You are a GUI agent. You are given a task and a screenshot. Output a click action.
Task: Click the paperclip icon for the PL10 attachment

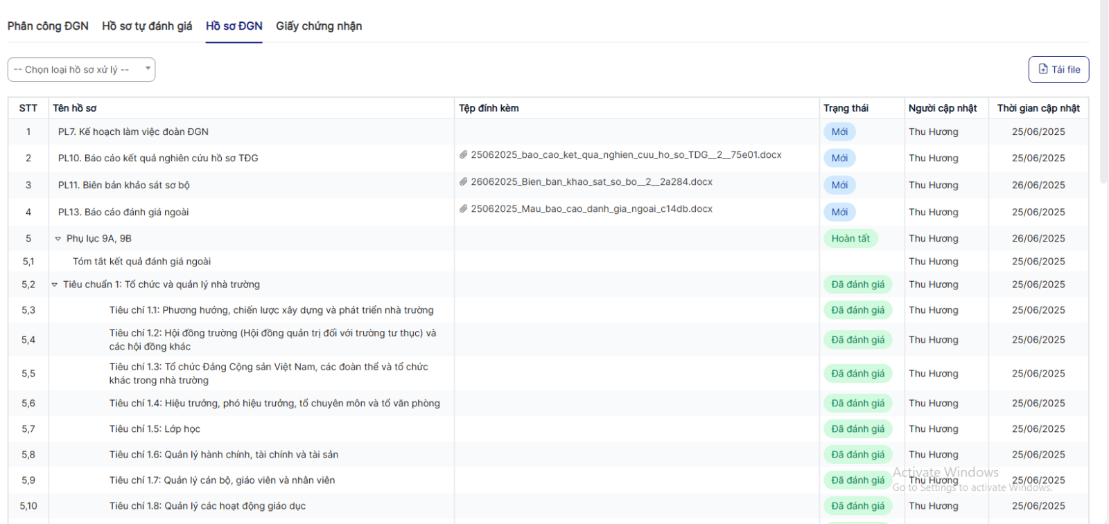point(463,155)
